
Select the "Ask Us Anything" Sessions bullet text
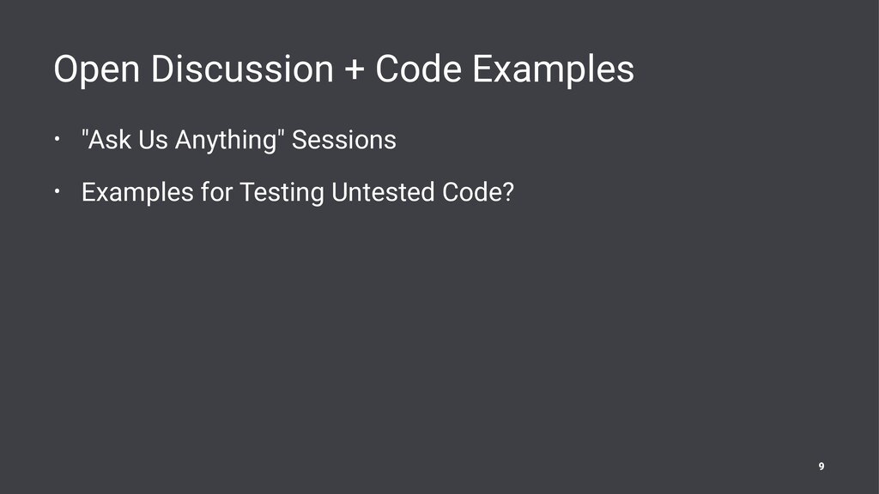(239, 140)
